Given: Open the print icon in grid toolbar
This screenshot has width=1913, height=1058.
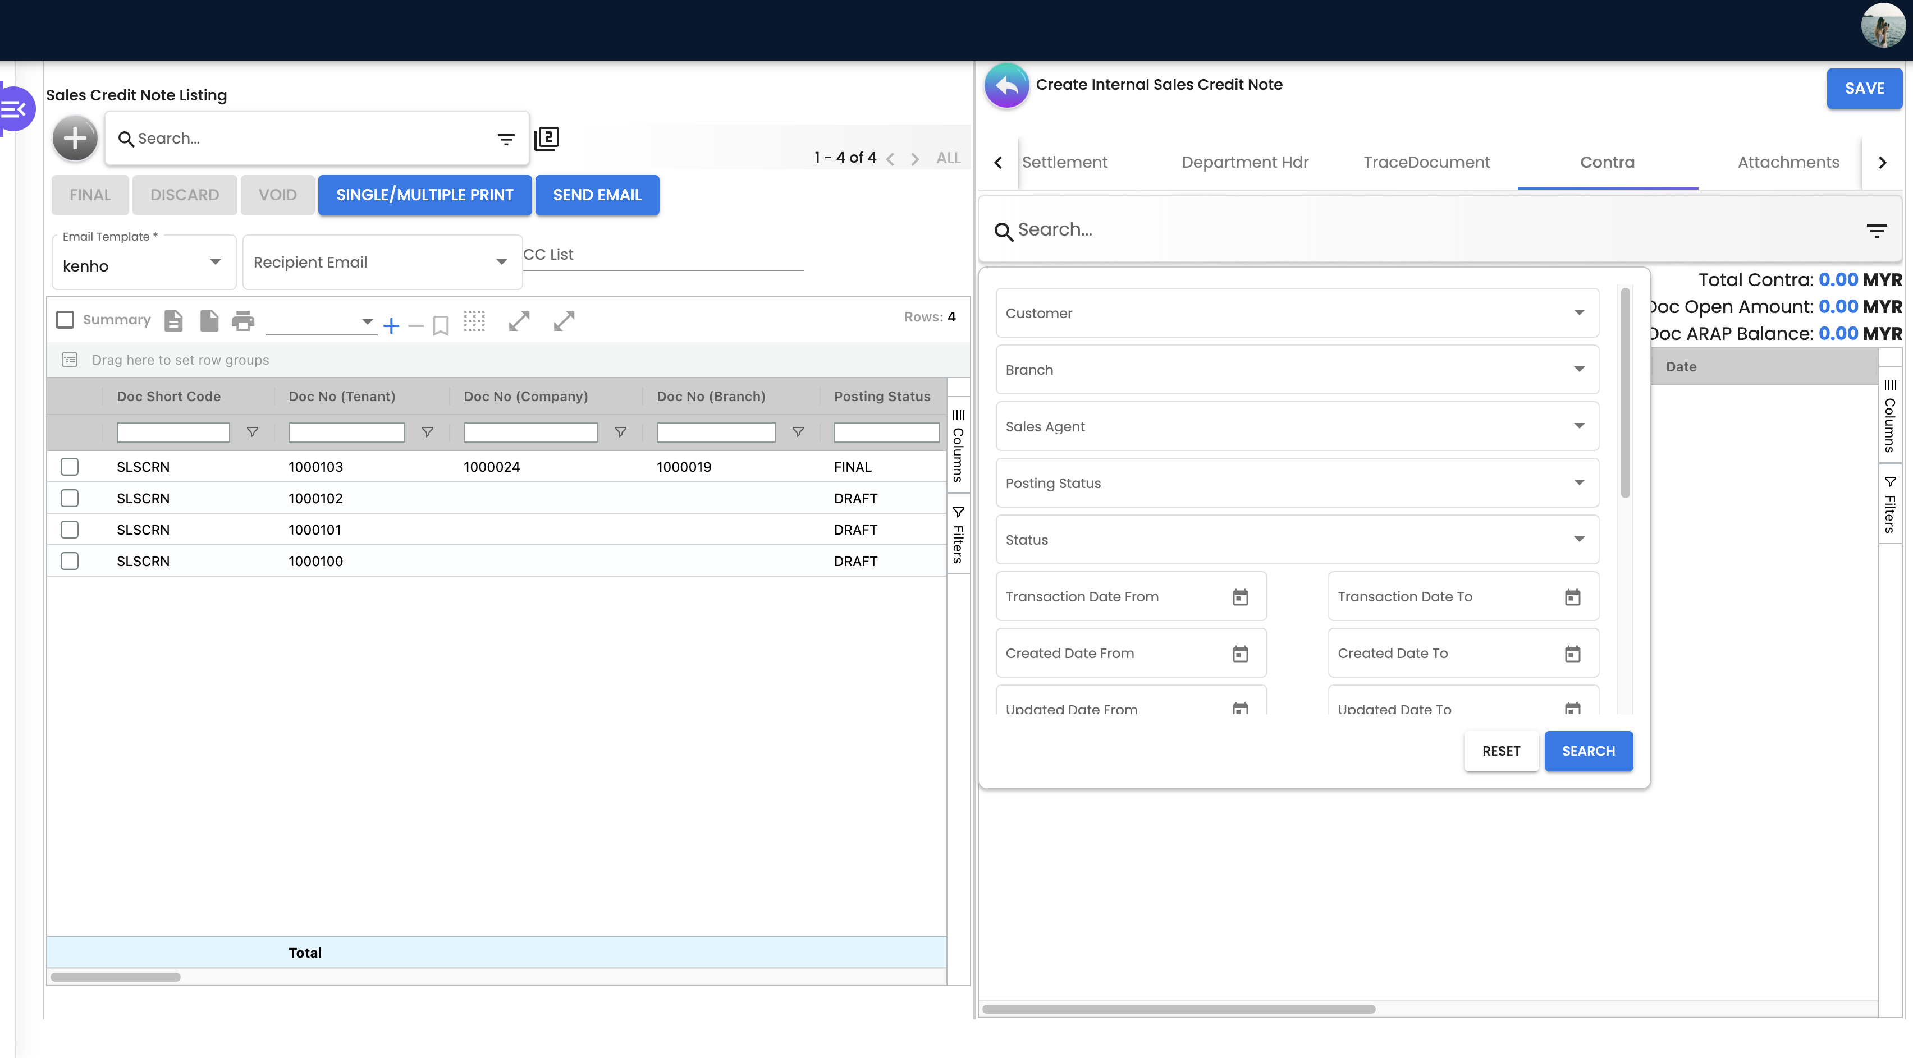Looking at the screenshot, I should [x=243, y=320].
